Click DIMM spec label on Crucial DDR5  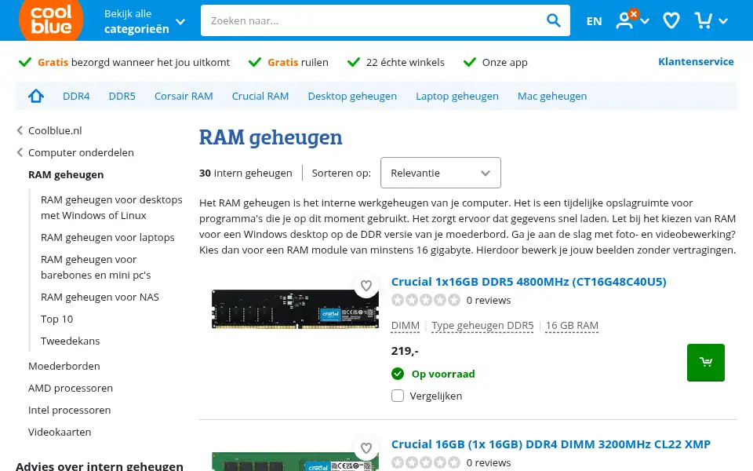click(x=406, y=325)
